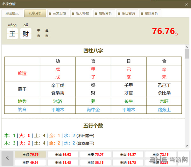
Task: Select the name 王怕 35.43
Action: [x=63, y=163]
